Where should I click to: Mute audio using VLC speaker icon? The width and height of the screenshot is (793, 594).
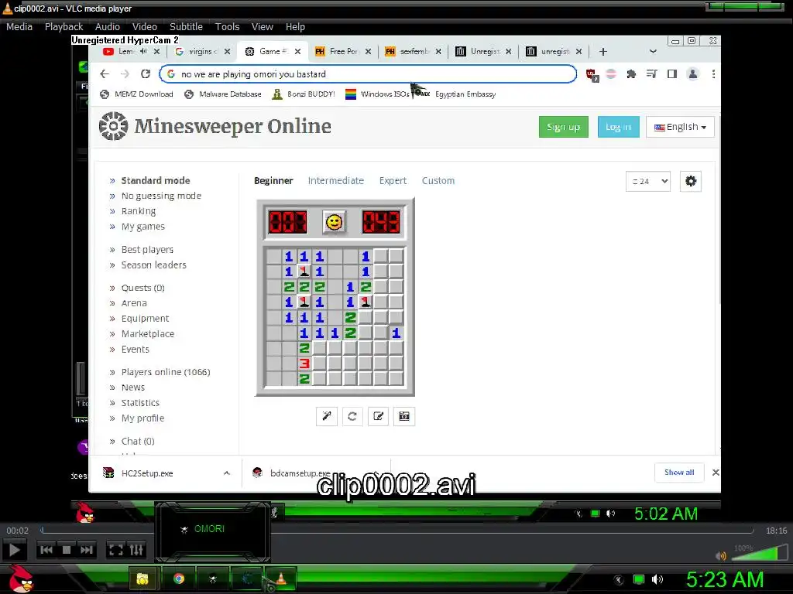point(721,555)
